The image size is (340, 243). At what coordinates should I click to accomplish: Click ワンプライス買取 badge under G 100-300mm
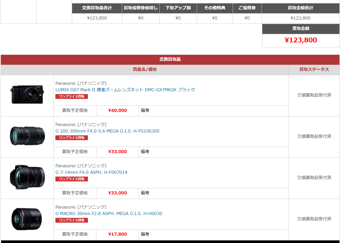(x=72, y=138)
